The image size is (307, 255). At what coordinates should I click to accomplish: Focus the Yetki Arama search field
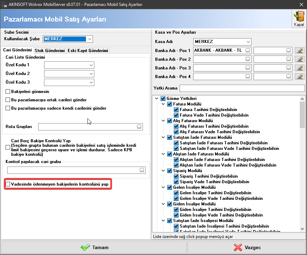242,88
